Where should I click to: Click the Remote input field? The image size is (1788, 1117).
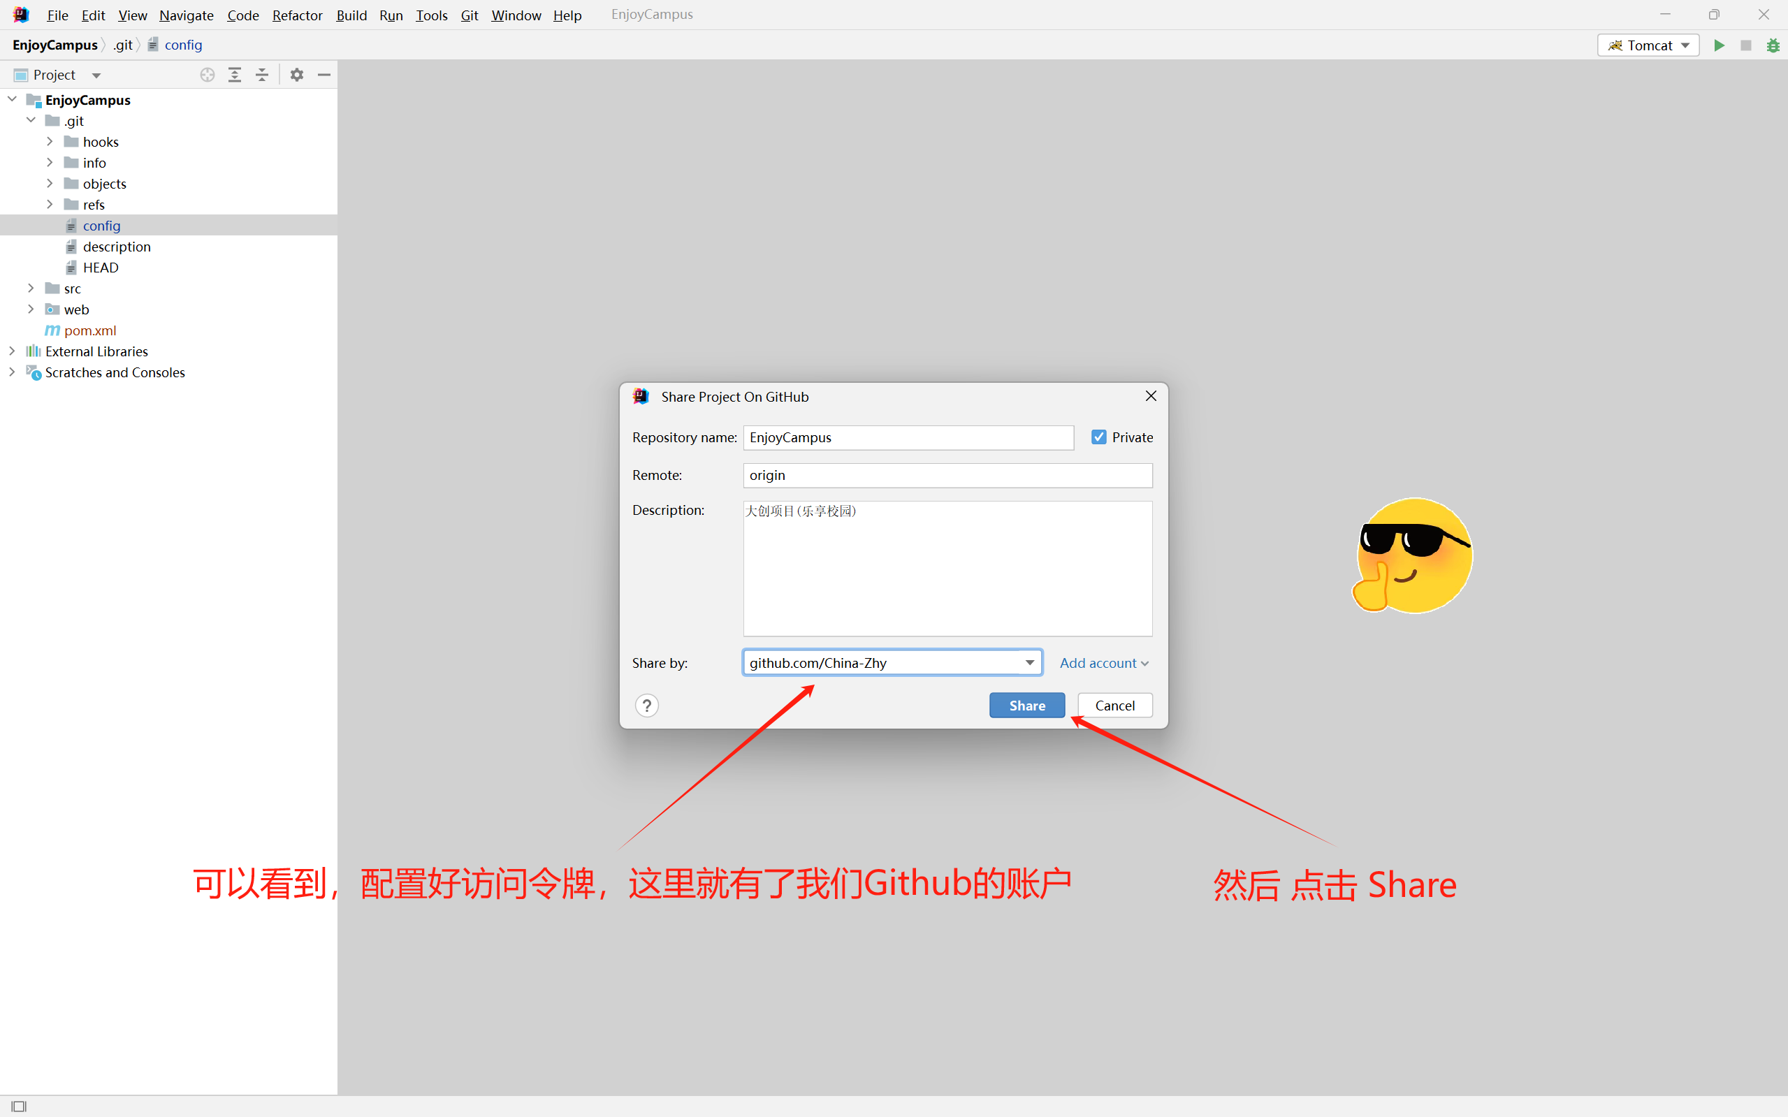947,475
